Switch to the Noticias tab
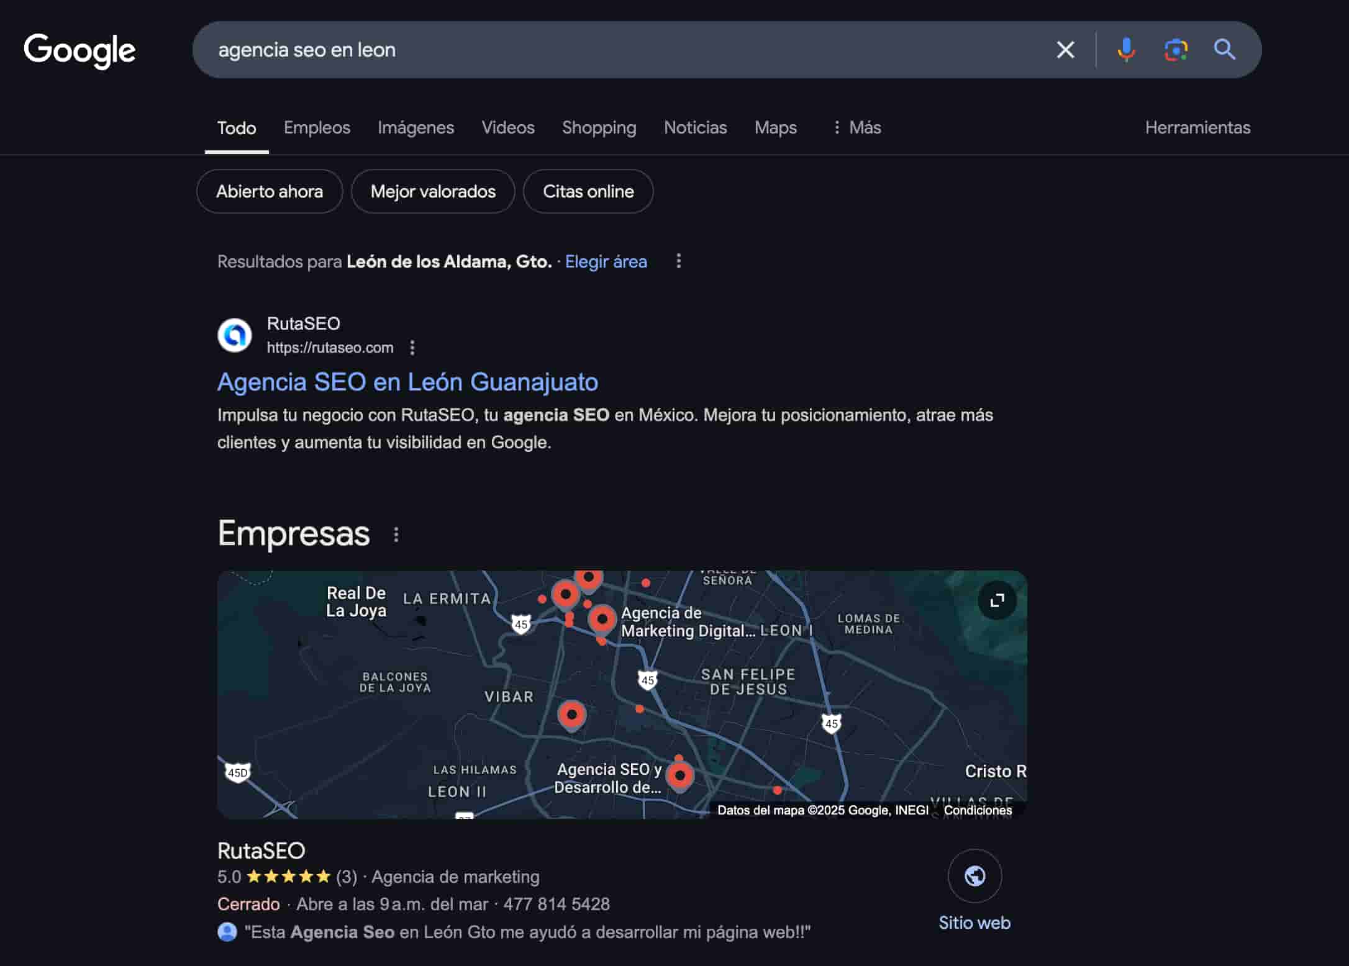The width and height of the screenshot is (1349, 966). click(696, 128)
